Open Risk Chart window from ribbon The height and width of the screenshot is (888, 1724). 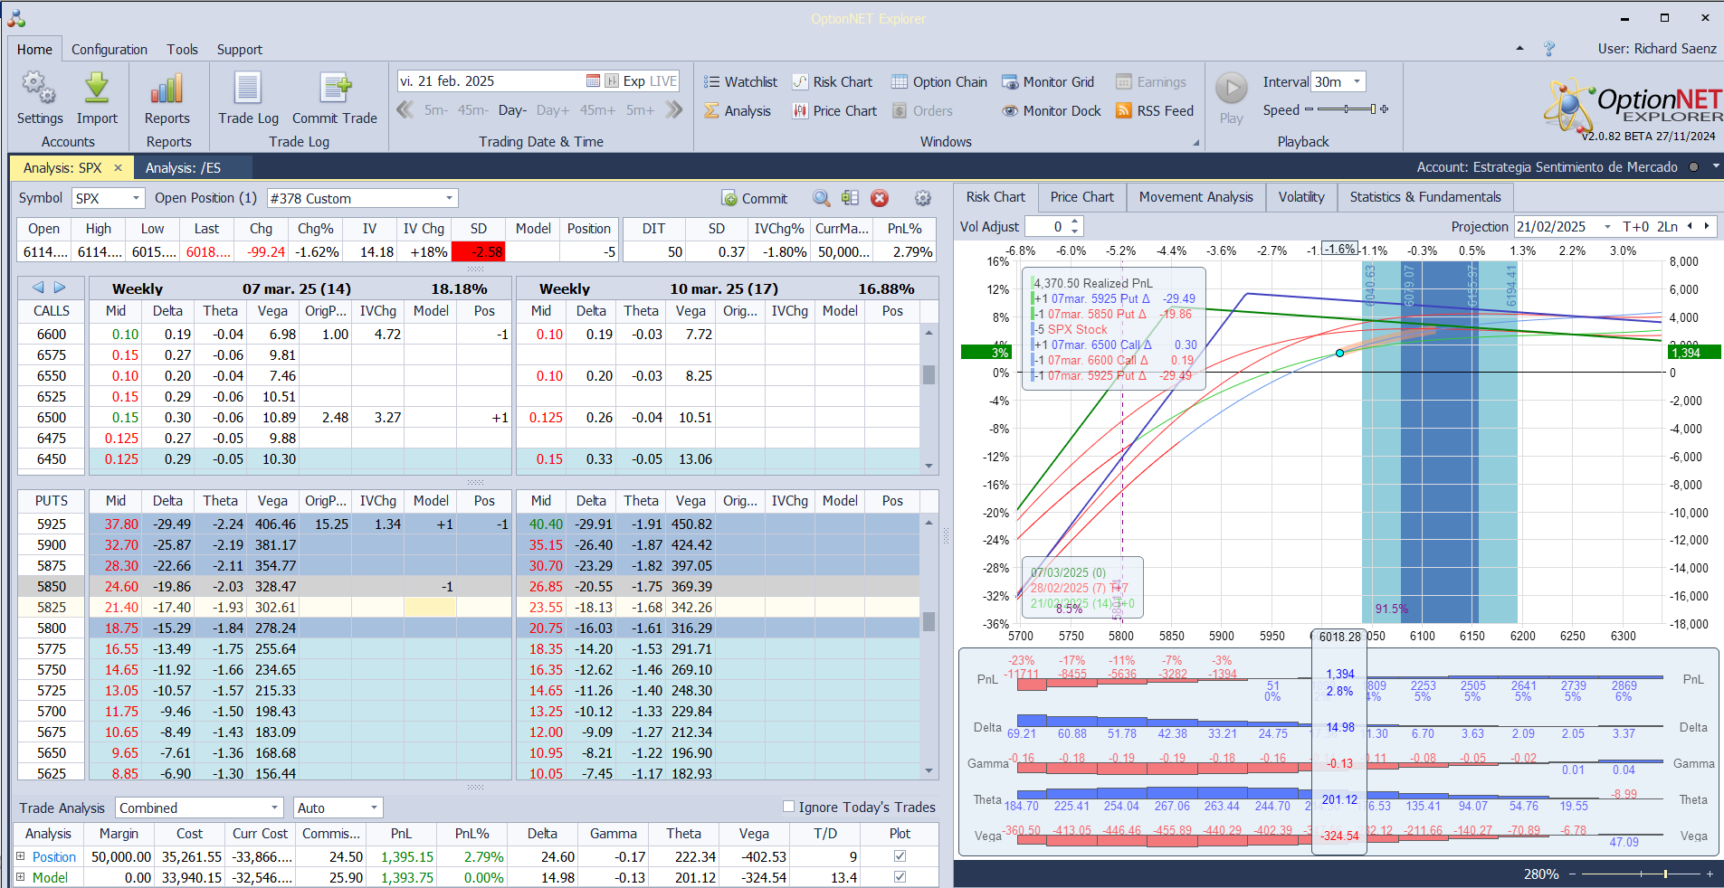(833, 82)
